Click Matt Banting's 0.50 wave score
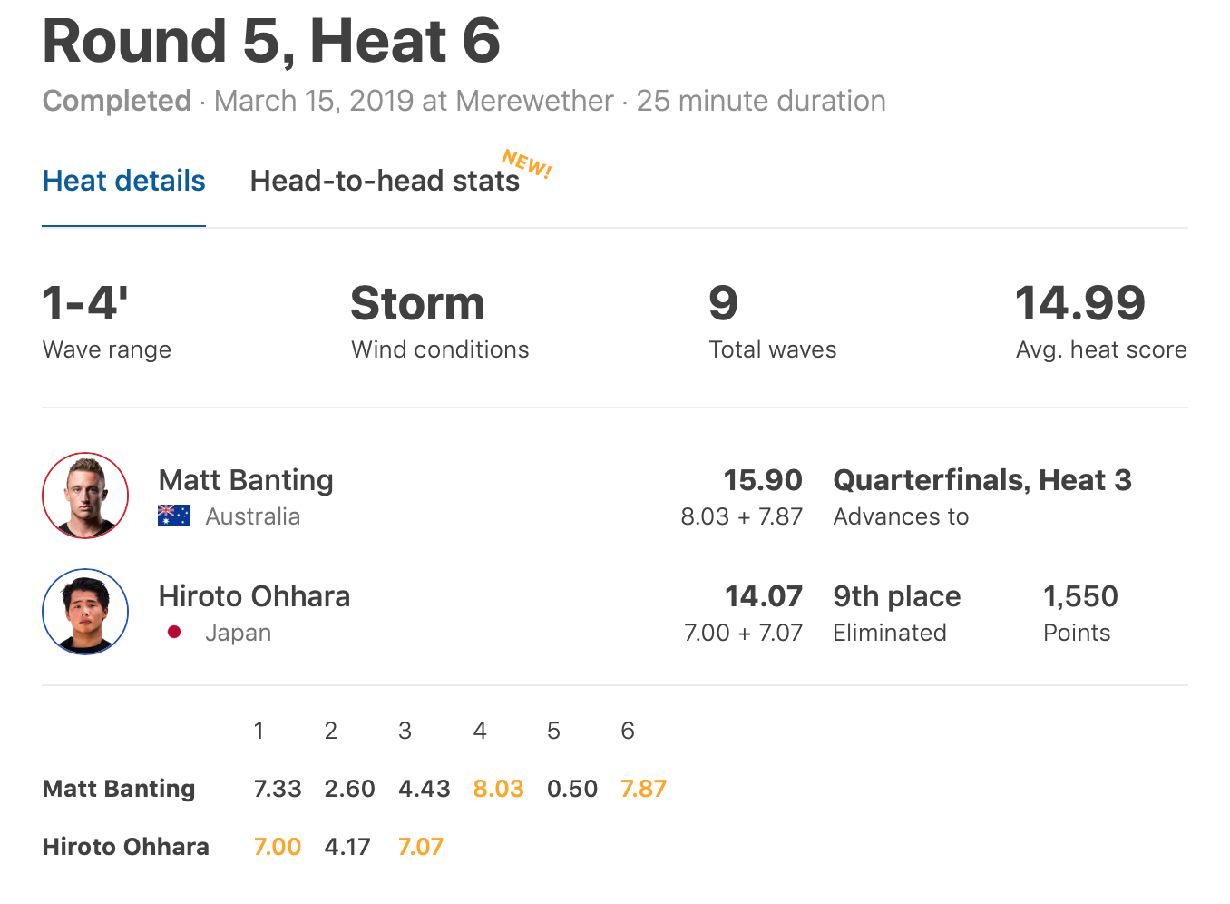The width and height of the screenshot is (1230, 904). (572, 789)
